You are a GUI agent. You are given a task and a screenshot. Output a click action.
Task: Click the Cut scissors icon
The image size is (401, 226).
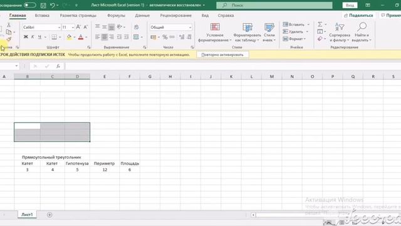pyautogui.click(x=8, y=24)
